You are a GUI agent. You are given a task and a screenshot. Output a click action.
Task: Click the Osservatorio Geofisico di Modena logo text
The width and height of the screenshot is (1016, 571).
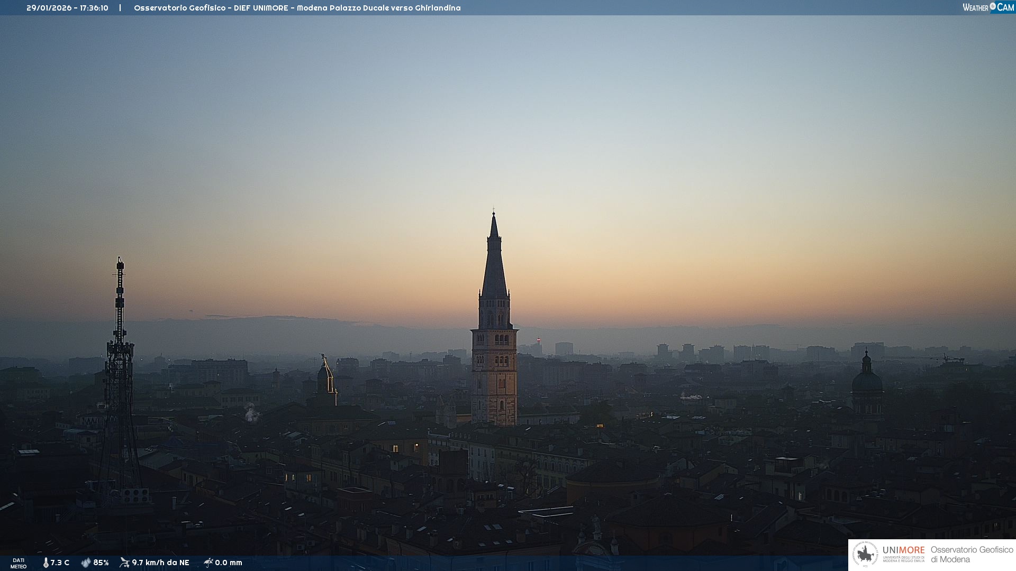pos(972,555)
